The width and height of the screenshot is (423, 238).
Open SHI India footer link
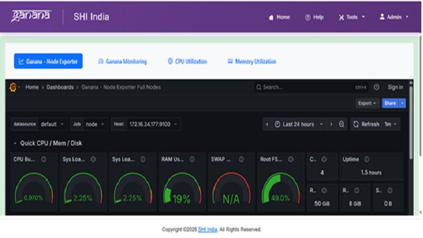click(208, 229)
